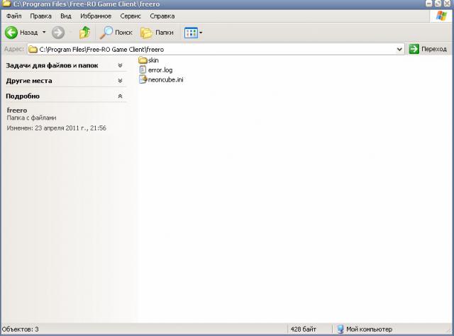
Task: Open the Back history dropdown arrow
Action: tap(44, 32)
